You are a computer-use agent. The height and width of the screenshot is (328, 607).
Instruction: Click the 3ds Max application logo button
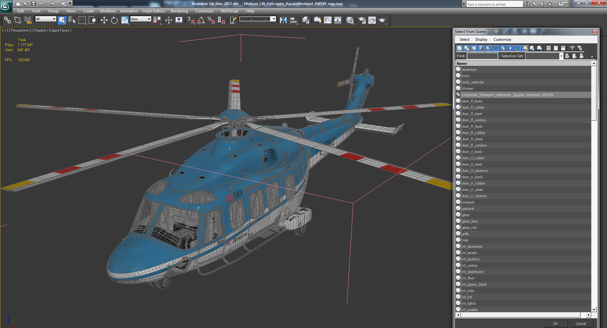[6, 6]
